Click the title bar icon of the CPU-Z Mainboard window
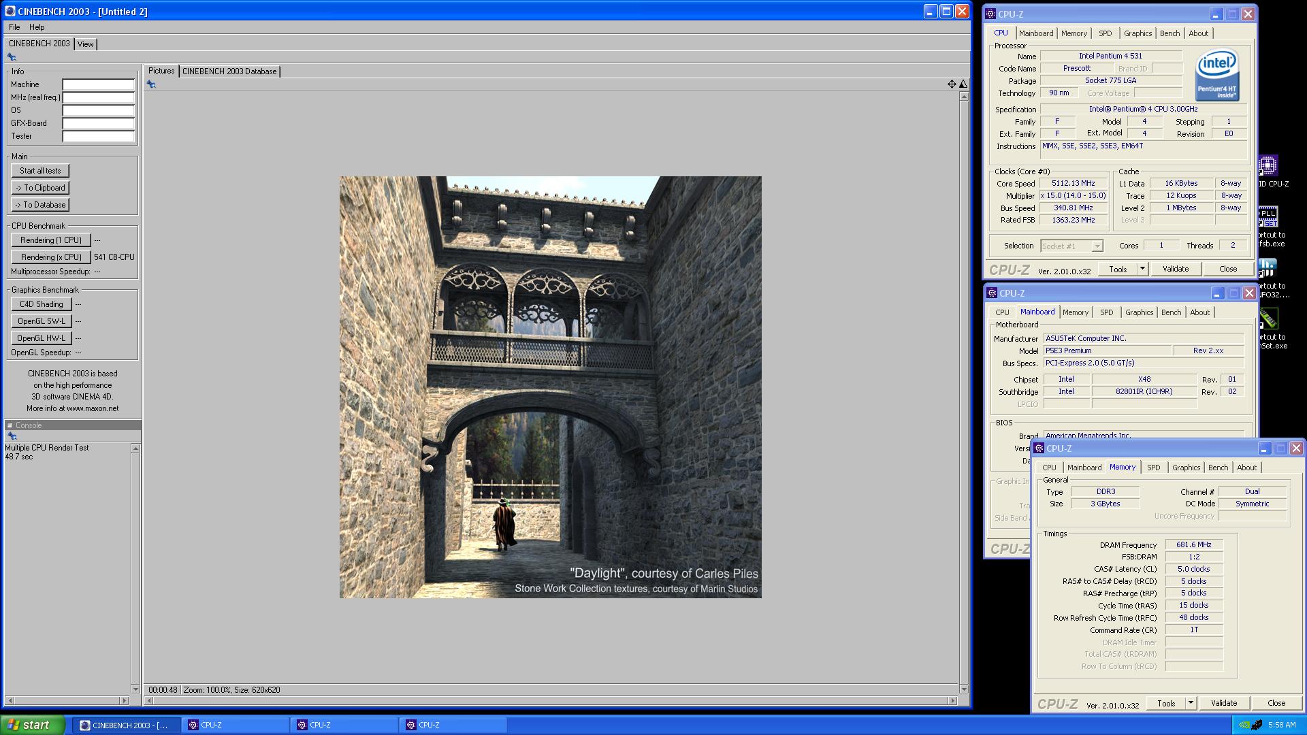 point(992,293)
